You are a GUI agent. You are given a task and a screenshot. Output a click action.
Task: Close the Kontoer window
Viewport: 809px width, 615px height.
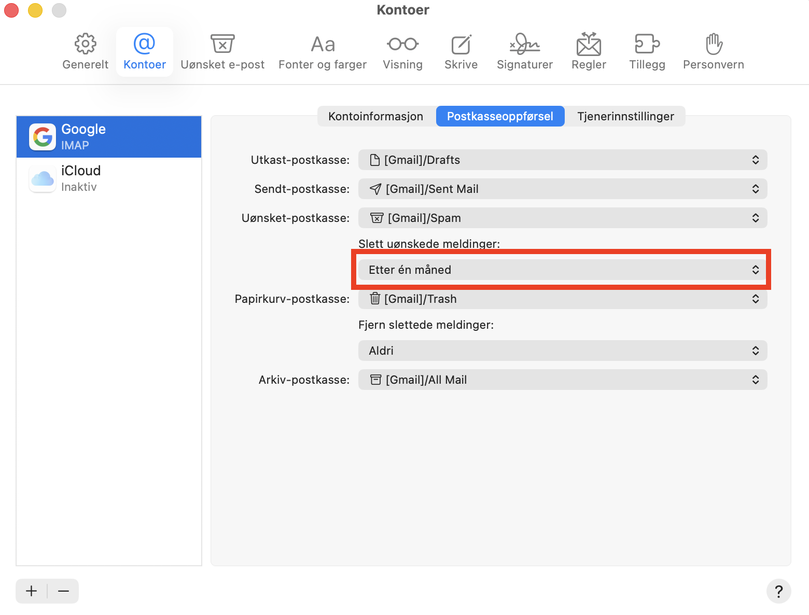tap(11, 10)
